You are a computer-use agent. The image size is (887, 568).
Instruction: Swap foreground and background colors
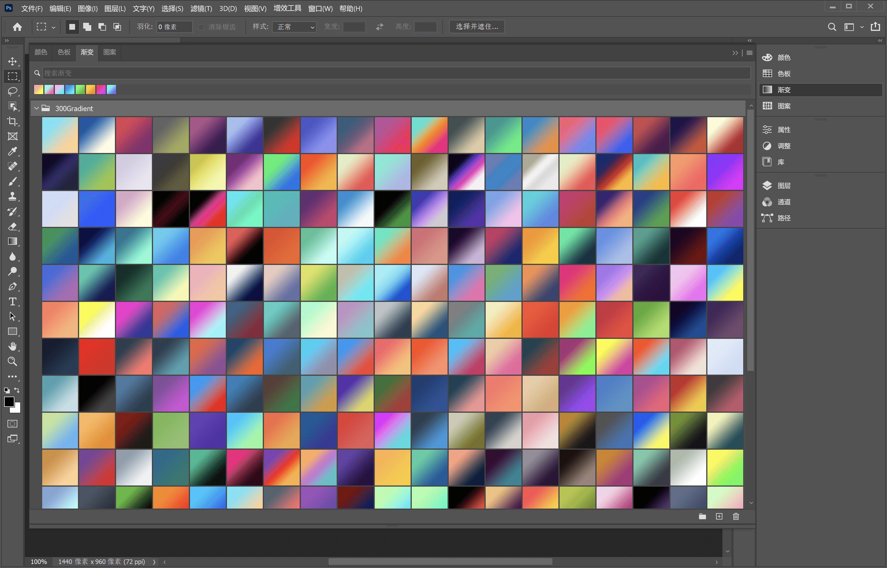pos(17,390)
